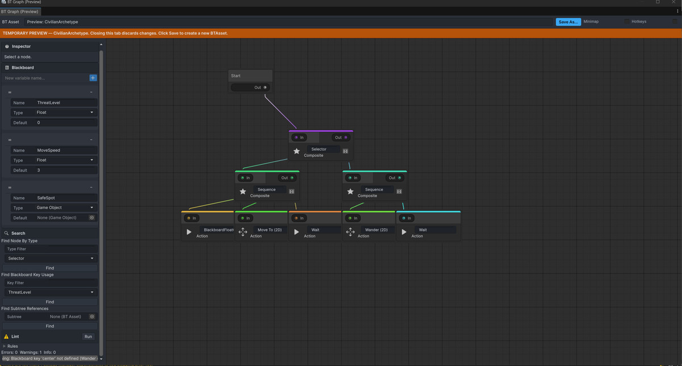Select the BT Graph (Preview) tab
This screenshot has height=366, width=682.
20,11
